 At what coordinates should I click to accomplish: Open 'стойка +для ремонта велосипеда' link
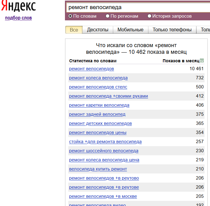point(105,142)
